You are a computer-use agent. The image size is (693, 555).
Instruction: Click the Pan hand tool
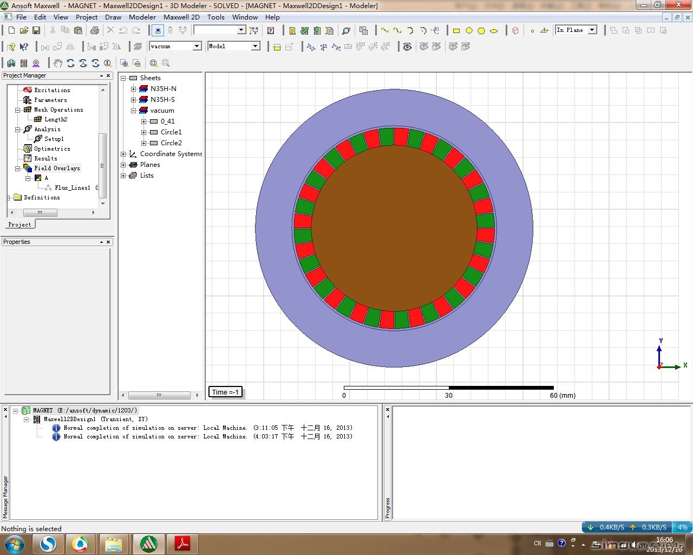(x=58, y=63)
